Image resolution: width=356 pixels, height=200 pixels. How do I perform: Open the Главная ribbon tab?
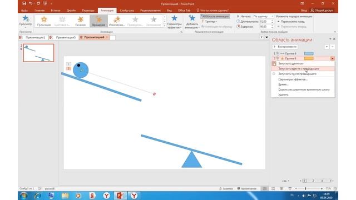[x=39, y=11]
